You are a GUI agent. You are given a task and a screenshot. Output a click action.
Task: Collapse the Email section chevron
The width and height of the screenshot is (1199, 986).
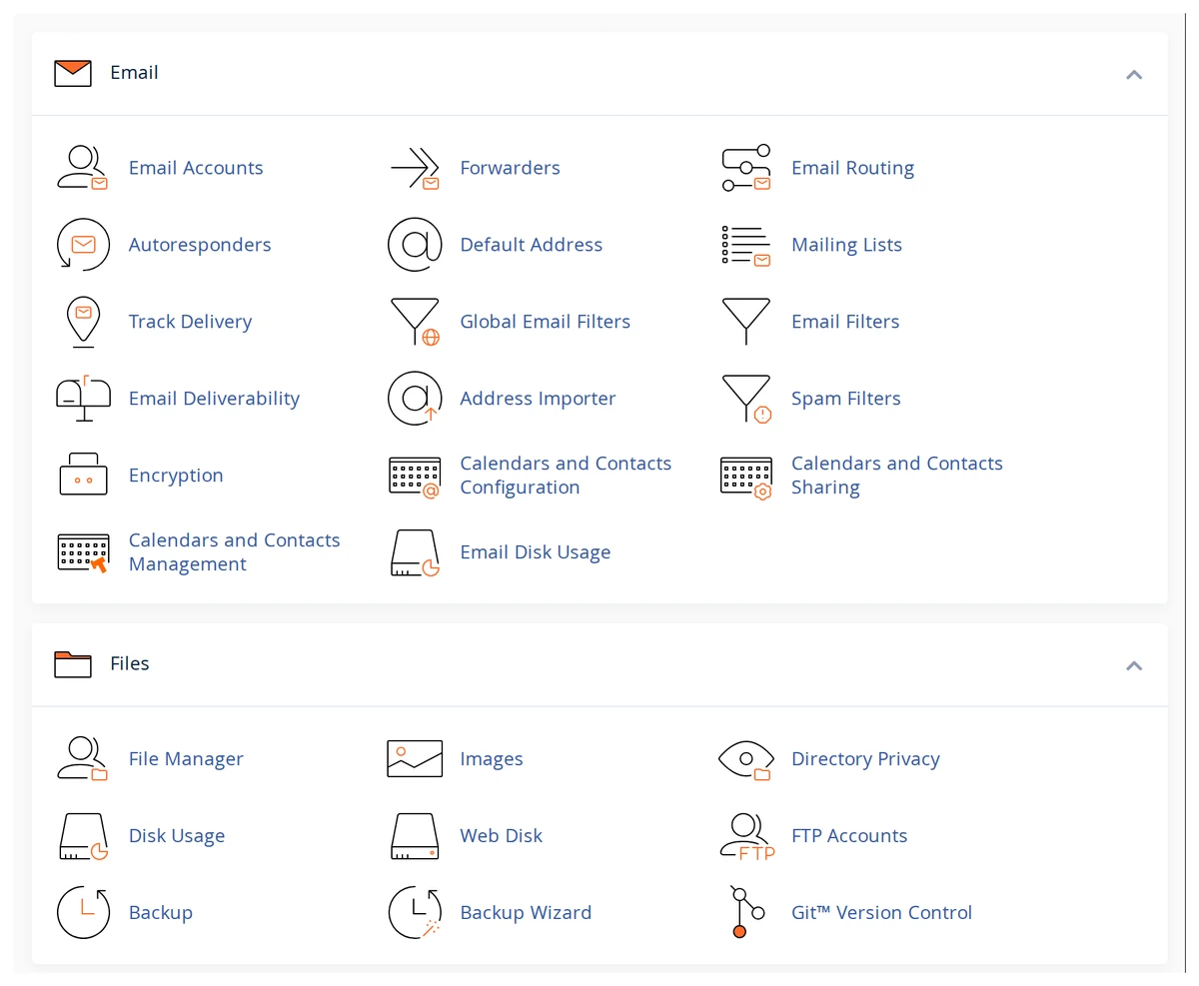pos(1134,74)
